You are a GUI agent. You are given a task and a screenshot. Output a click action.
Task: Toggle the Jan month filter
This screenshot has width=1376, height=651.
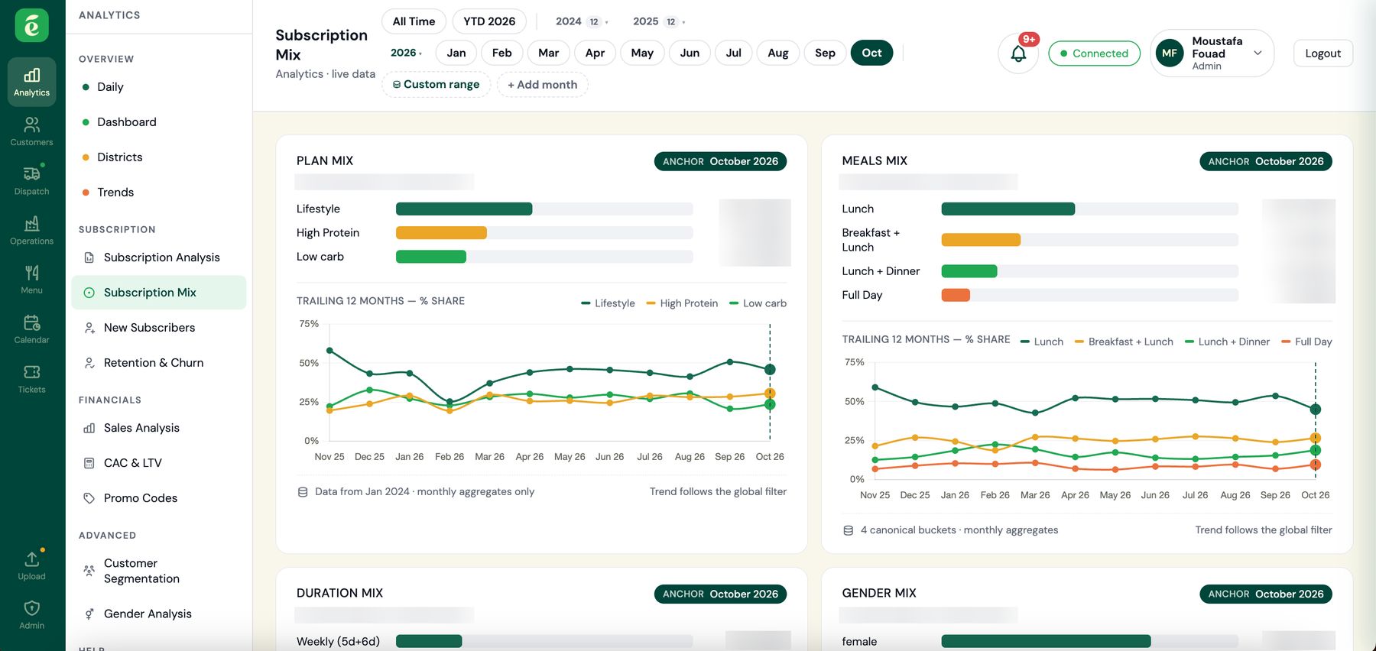[x=456, y=53]
